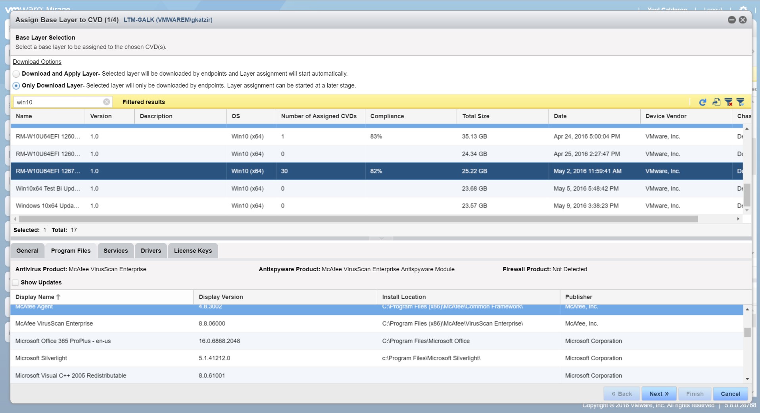Sort layers by Total Size column
Screen dimensions: 760x413
point(503,116)
